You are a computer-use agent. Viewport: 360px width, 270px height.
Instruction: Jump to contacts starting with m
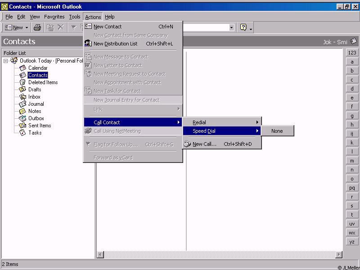tap(352, 161)
